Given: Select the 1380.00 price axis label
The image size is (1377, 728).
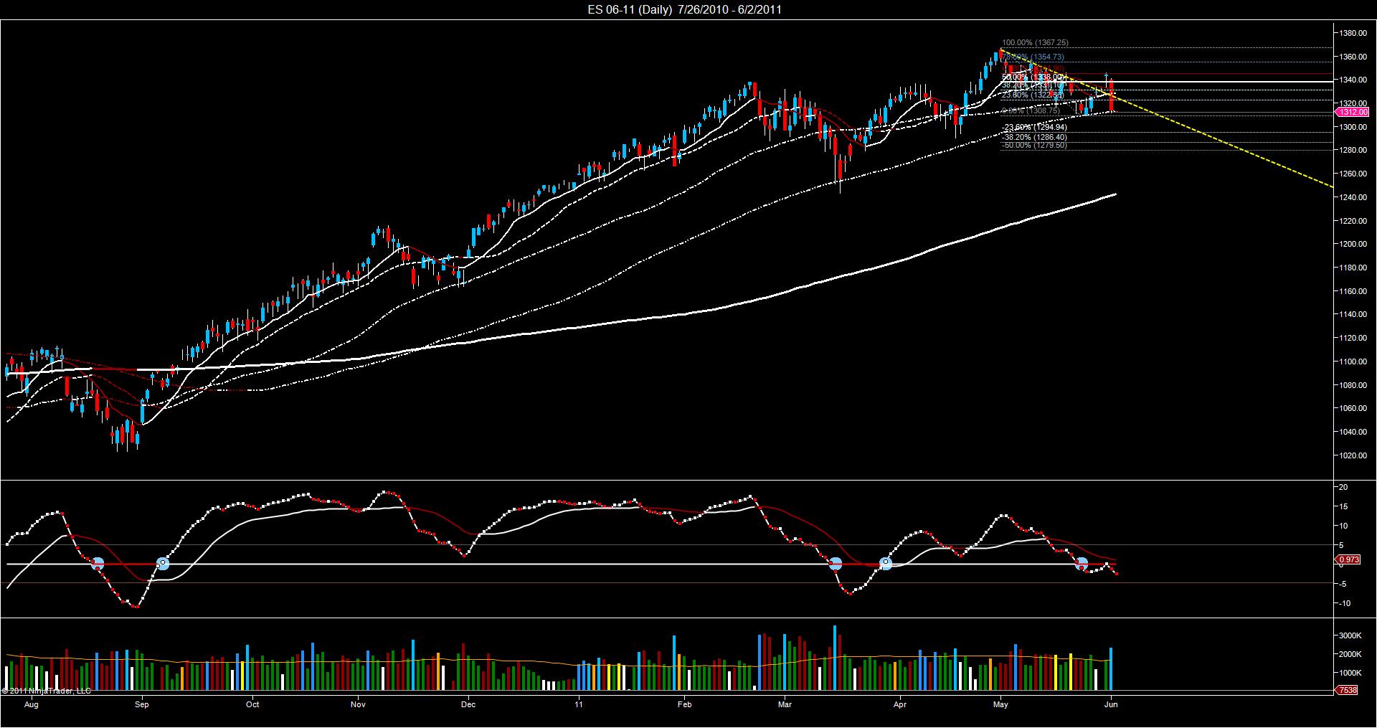Looking at the screenshot, I should point(1352,33).
